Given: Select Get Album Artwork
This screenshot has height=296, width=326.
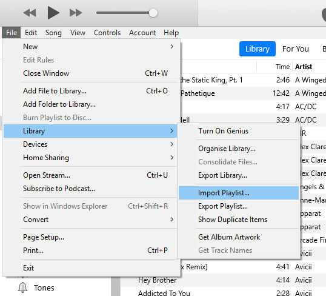Looking at the screenshot, I should 239,237.
